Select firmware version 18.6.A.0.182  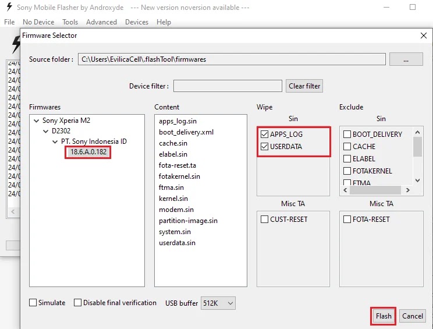click(88, 153)
